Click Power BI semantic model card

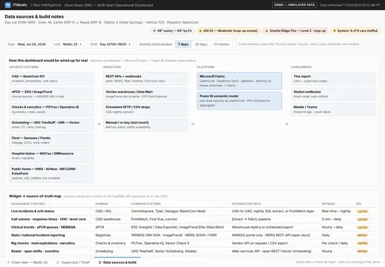pyautogui.click(x=239, y=100)
